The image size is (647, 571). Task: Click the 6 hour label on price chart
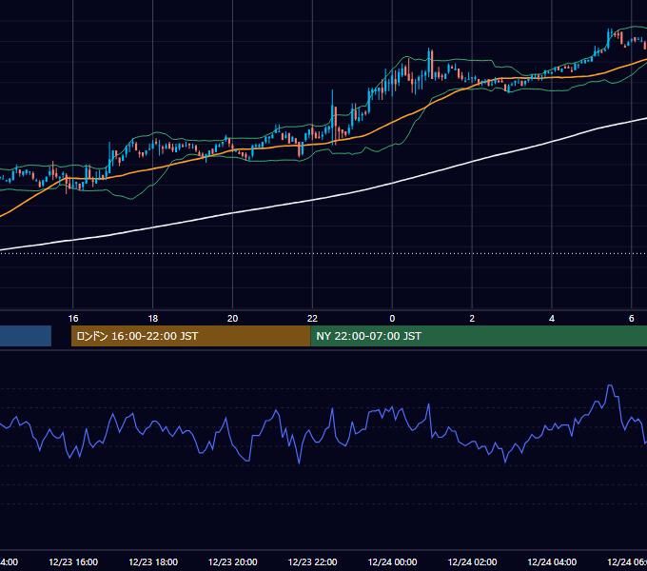click(632, 319)
